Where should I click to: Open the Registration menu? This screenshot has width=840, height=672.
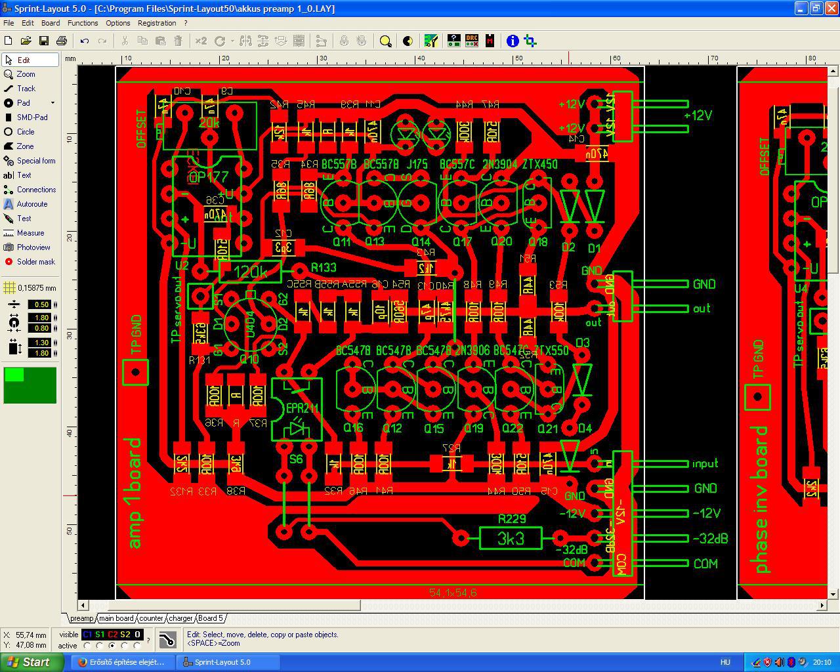click(157, 23)
